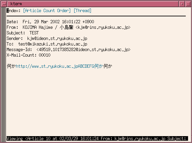The width and height of the screenshot is (192, 143).
Task: Click the kterm maximize button in title bar
Action: tap(188, 4)
